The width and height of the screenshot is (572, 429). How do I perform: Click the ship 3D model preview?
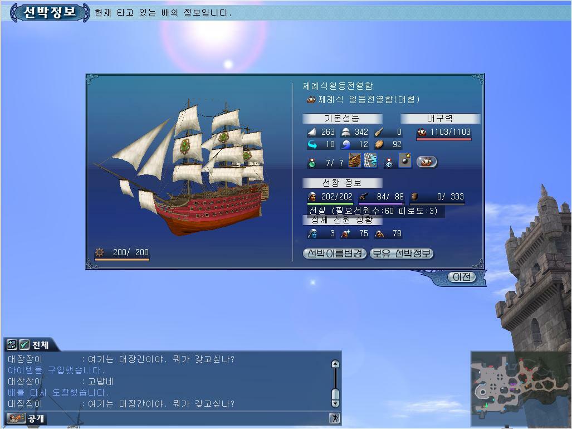[189, 167]
